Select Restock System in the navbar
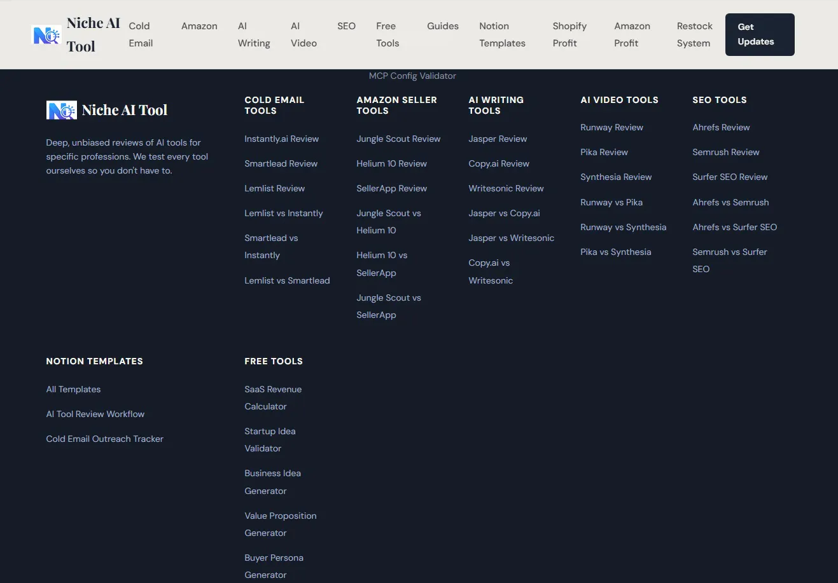838x583 pixels. (695, 34)
